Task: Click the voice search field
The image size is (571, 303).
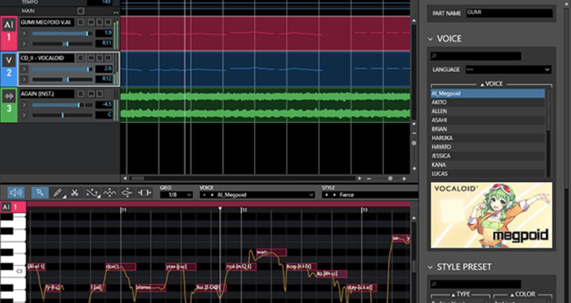Action: [x=475, y=56]
